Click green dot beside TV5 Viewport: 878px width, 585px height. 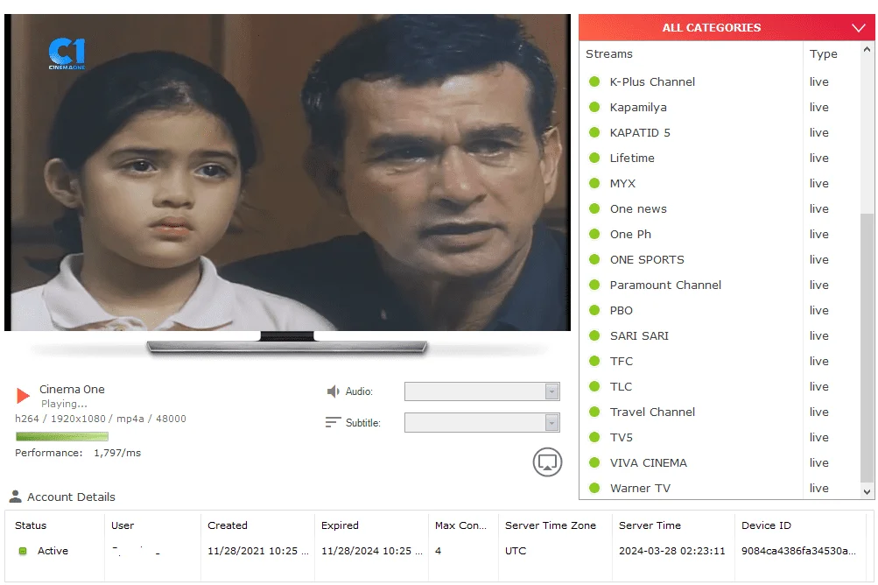coord(594,437)
